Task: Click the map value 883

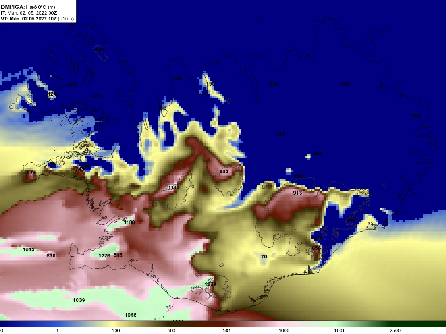Action: click(224, 171)
